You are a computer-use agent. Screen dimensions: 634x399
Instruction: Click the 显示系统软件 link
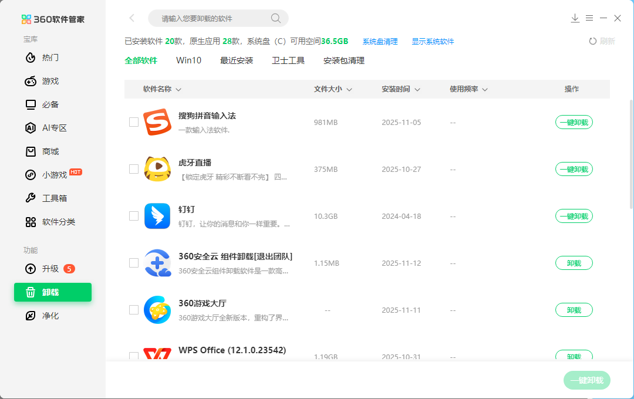coord(433,42)
